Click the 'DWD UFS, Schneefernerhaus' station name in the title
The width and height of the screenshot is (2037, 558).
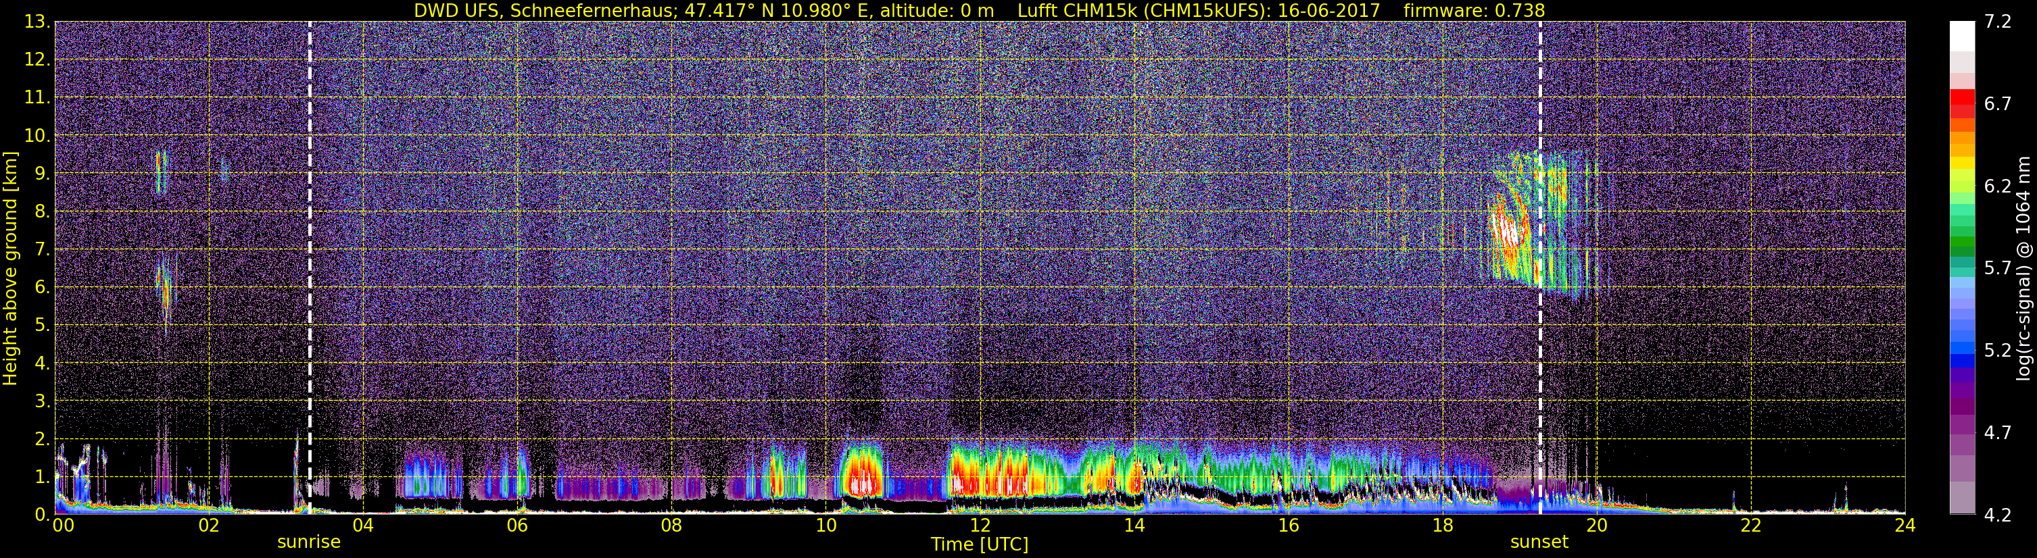pos(545,10)
